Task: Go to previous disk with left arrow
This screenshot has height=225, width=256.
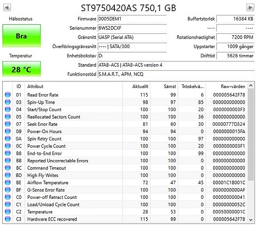Action: tap(7, 8)
